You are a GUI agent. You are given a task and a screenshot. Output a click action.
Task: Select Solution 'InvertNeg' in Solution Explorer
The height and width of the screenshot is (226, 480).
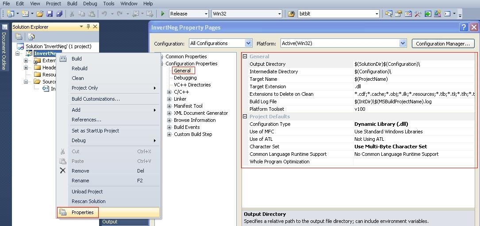[x=58, y=46]
